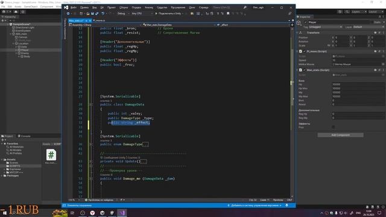Image resolution: width=386 pixels, height=217 pixels.
Task: Click the Add Component button
Action: (x=340, y=135)
